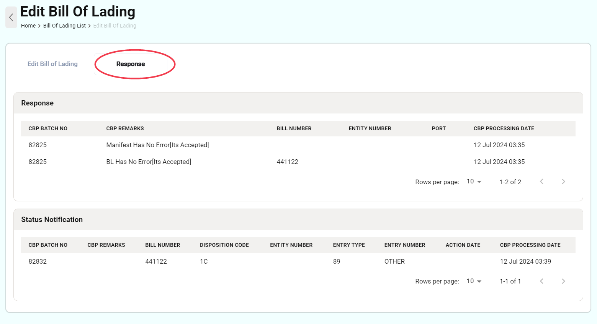597x324 pixels.
Task: Click the Manifest Has No Error remark row
Action: (157, 145)
